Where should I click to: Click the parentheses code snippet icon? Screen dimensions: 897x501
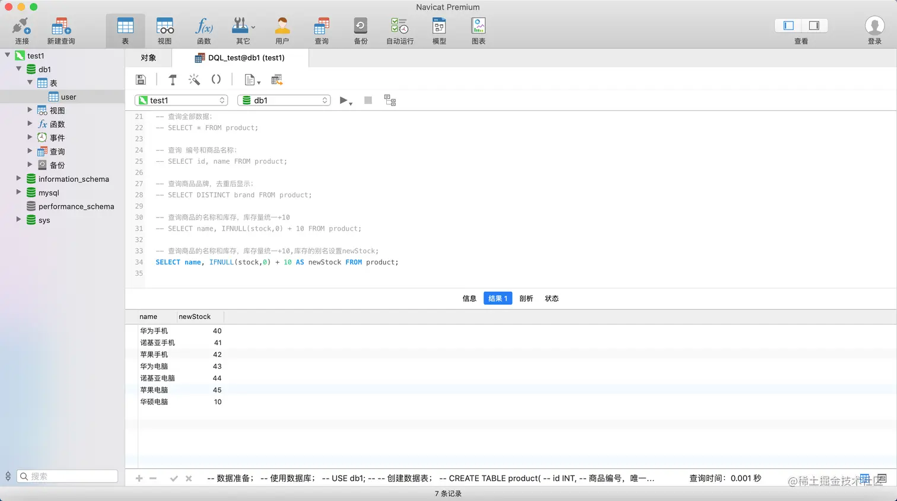[216, 79]
